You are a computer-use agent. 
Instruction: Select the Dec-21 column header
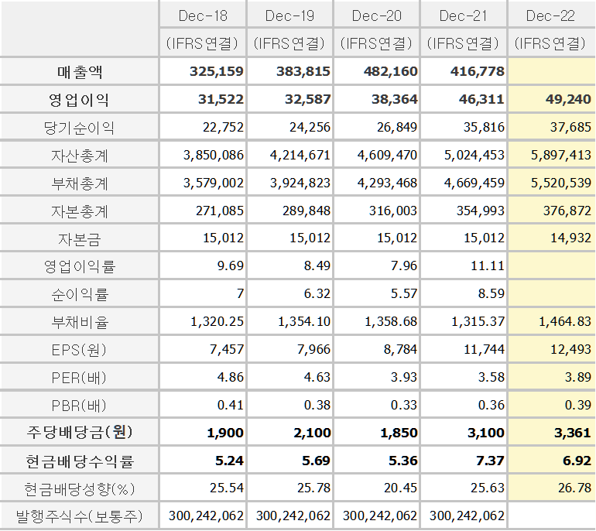(463, 16)
